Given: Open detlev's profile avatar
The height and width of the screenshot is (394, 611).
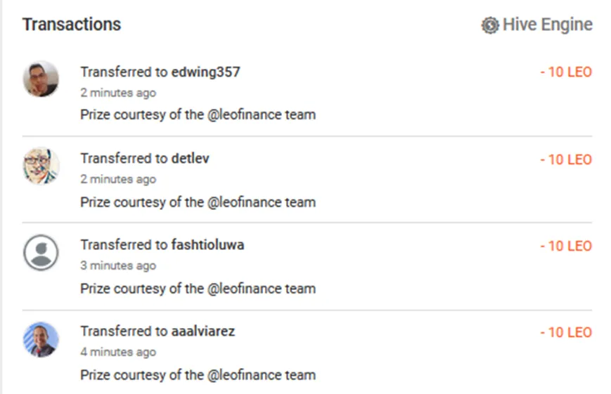Looking at the screenshot, I should click(41, 166).
